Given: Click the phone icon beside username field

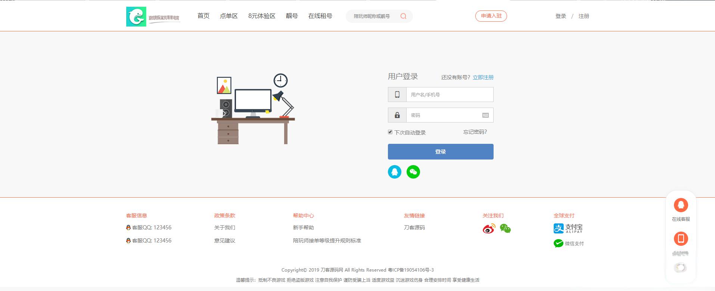Looking at the screenshot, I should [x=397, y=95].
